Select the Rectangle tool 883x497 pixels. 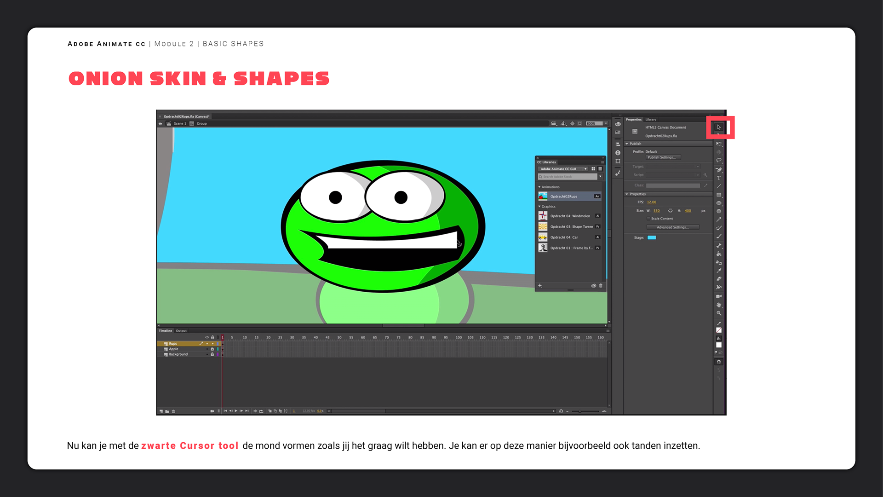click(x=718, y=195)
